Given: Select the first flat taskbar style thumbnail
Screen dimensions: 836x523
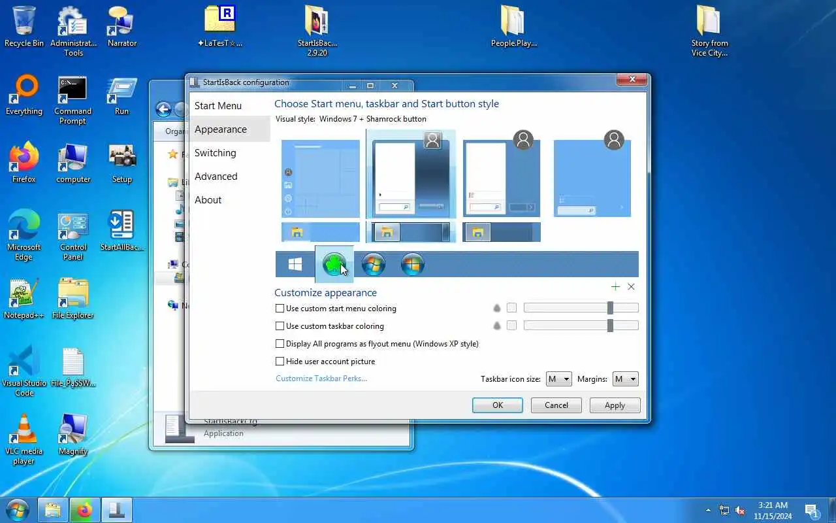Looking at the screenshot, I should [x=321, y=232].
